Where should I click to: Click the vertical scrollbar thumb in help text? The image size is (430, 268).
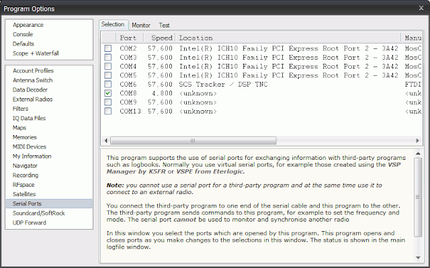pos(418,197)
